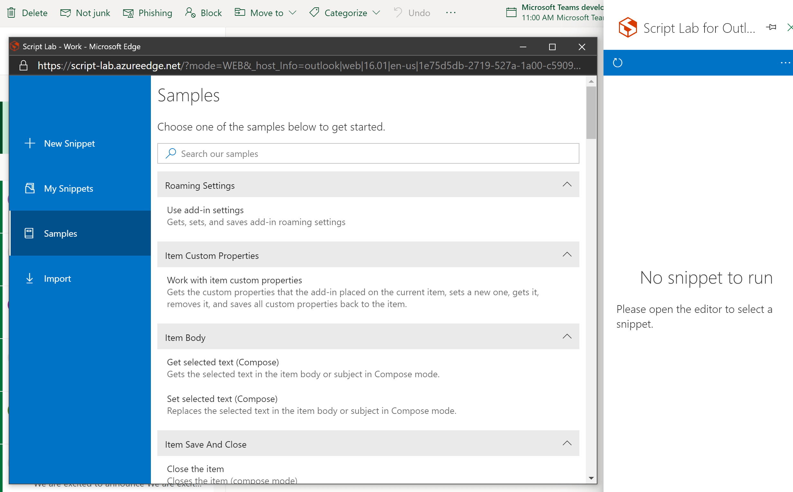Open the Import section

58,278
